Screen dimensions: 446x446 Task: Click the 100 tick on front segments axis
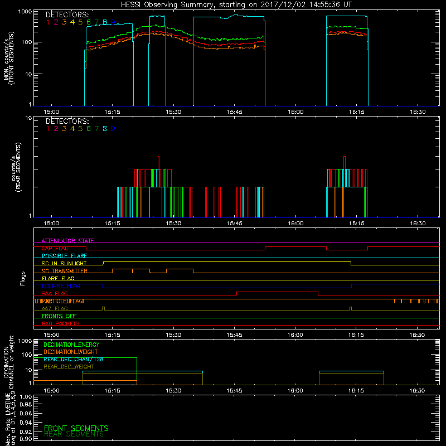pyautogui.click(x=27, y=42)
